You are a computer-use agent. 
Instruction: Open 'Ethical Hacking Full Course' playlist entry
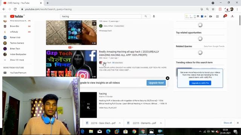133,103
